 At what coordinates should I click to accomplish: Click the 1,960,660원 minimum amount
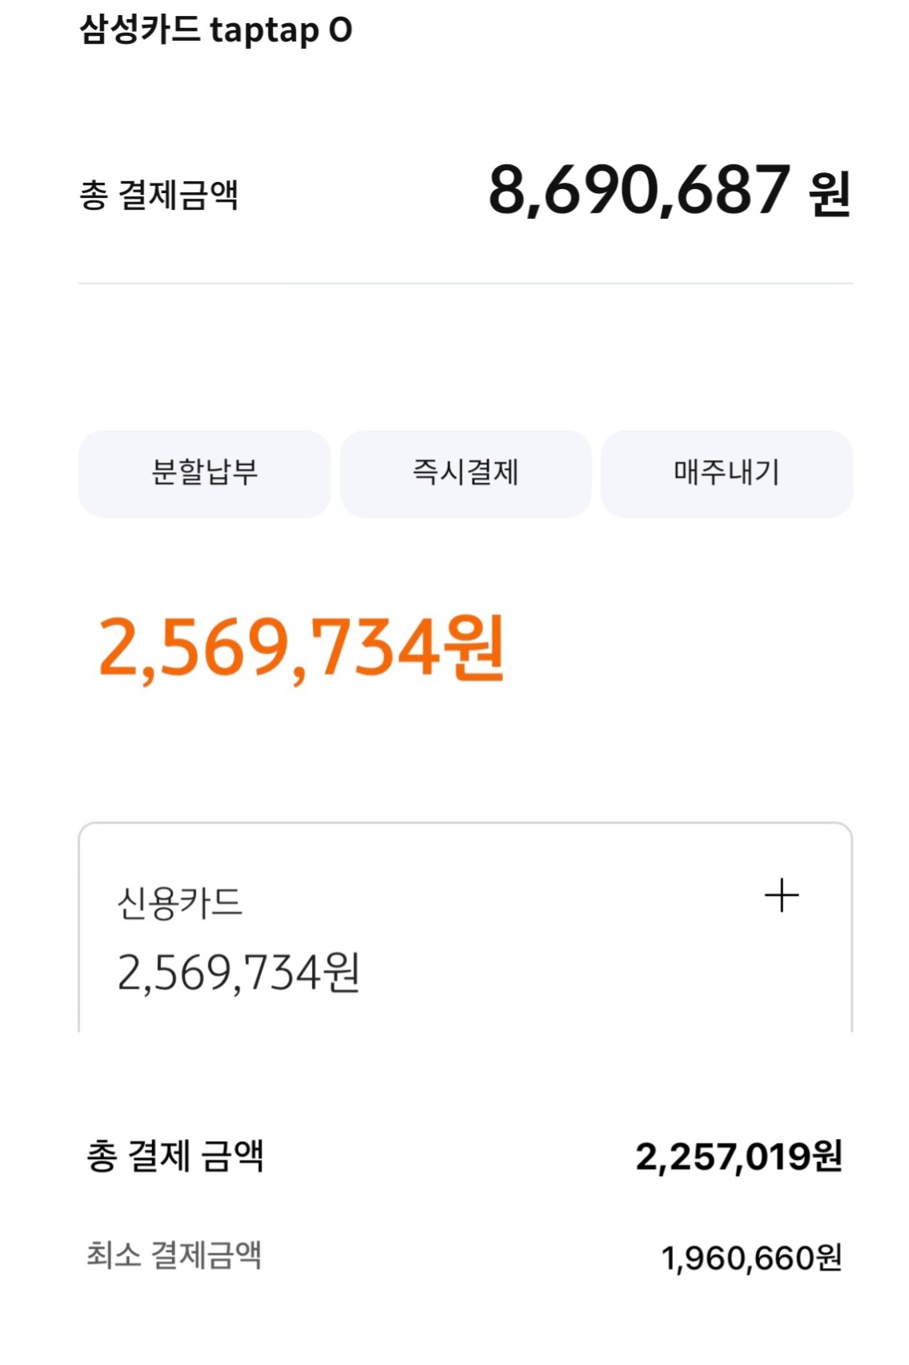tap(750, 1258)
